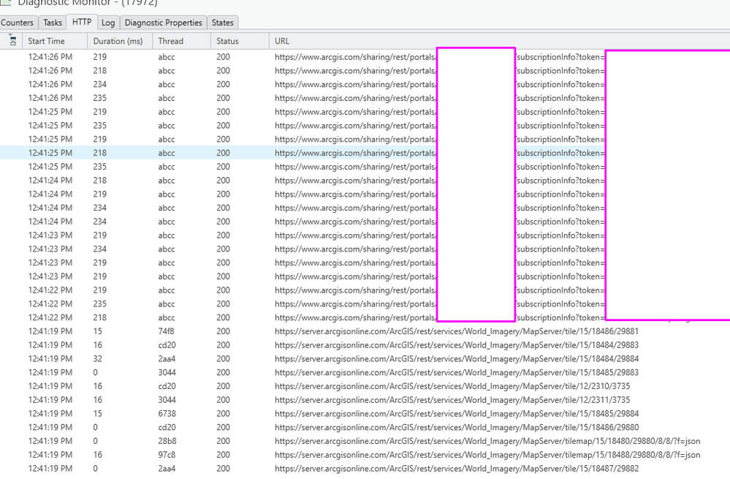Click duration cell of tile/15/18485/29883 row

point(96,372)
